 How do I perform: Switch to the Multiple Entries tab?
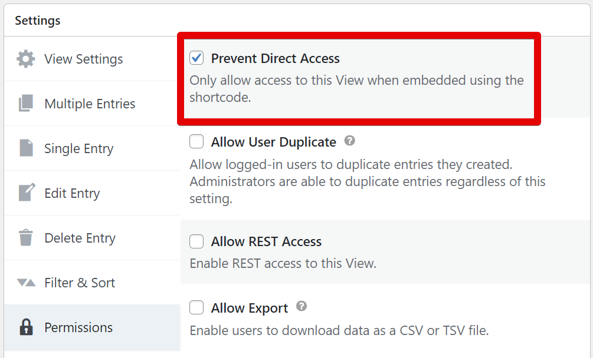point(90,104)
